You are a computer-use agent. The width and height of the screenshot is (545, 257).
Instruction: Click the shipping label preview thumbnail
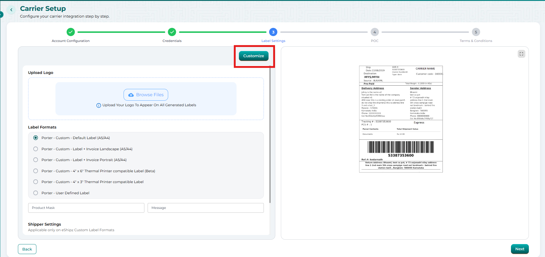click(401, 119)
